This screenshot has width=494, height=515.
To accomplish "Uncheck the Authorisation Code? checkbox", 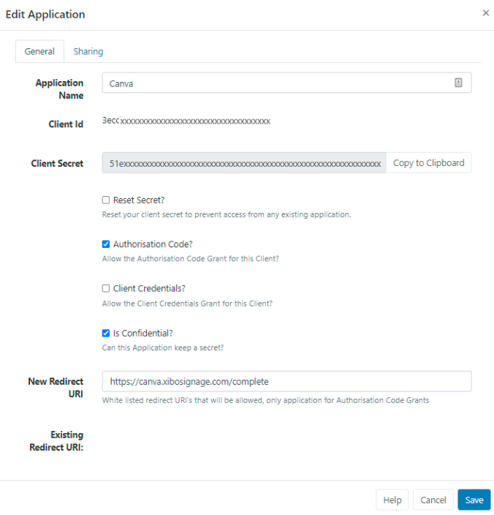I will (x=106, y=244).
